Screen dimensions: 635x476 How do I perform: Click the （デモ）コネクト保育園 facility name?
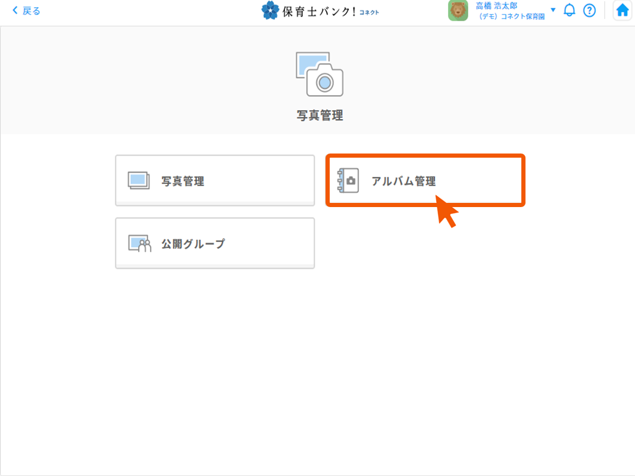coord(512,14)
